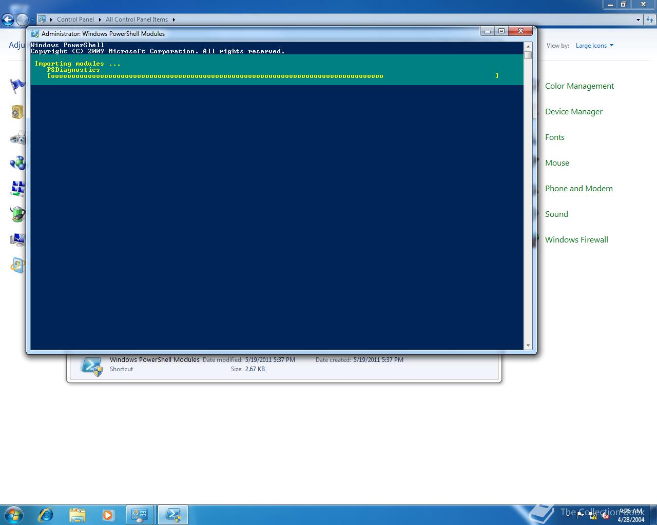The height and width of the screenshot is (525, 657).
Task: Minimize the Control Panel window
Action: (x=610, y=4)
